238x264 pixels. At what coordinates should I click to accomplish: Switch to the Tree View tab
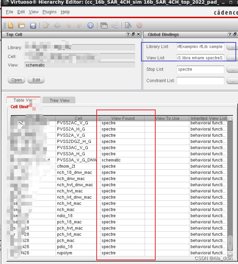coord(59,100)
